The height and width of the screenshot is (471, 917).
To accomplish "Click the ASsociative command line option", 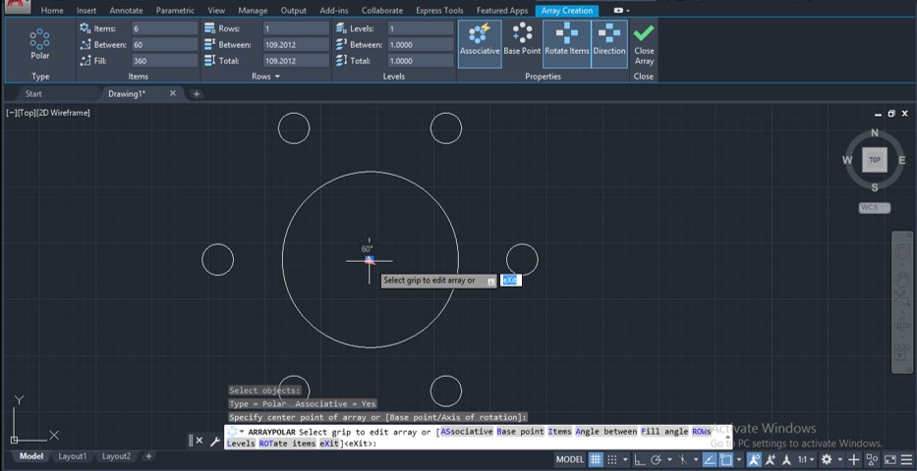I will (467, 432).
